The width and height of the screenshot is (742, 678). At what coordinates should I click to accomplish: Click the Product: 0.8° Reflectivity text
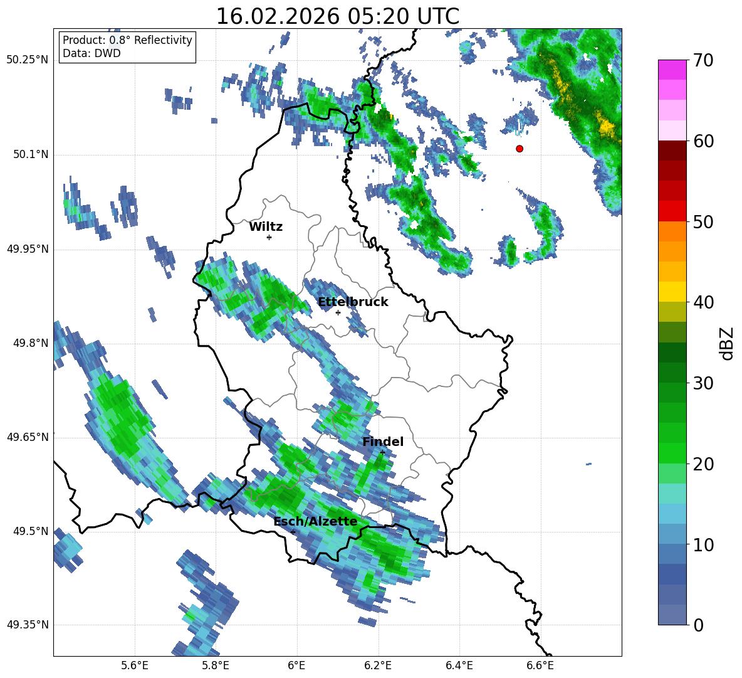[127, 40]
